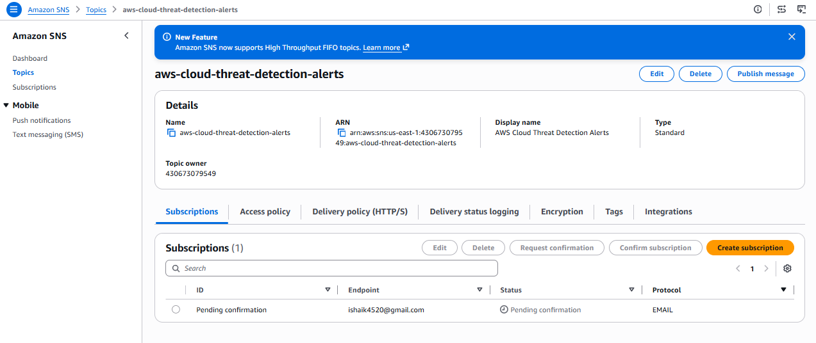The height and width of the screenshot is (343, 816).
Task: Collapse the Mobile section in sidebar
Action: (6, 106)
